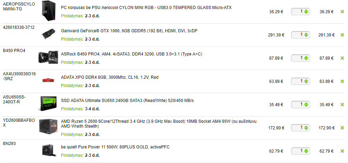Remove Aerocool CYLON MINI case from cart
348x163 pixels.
342,12
